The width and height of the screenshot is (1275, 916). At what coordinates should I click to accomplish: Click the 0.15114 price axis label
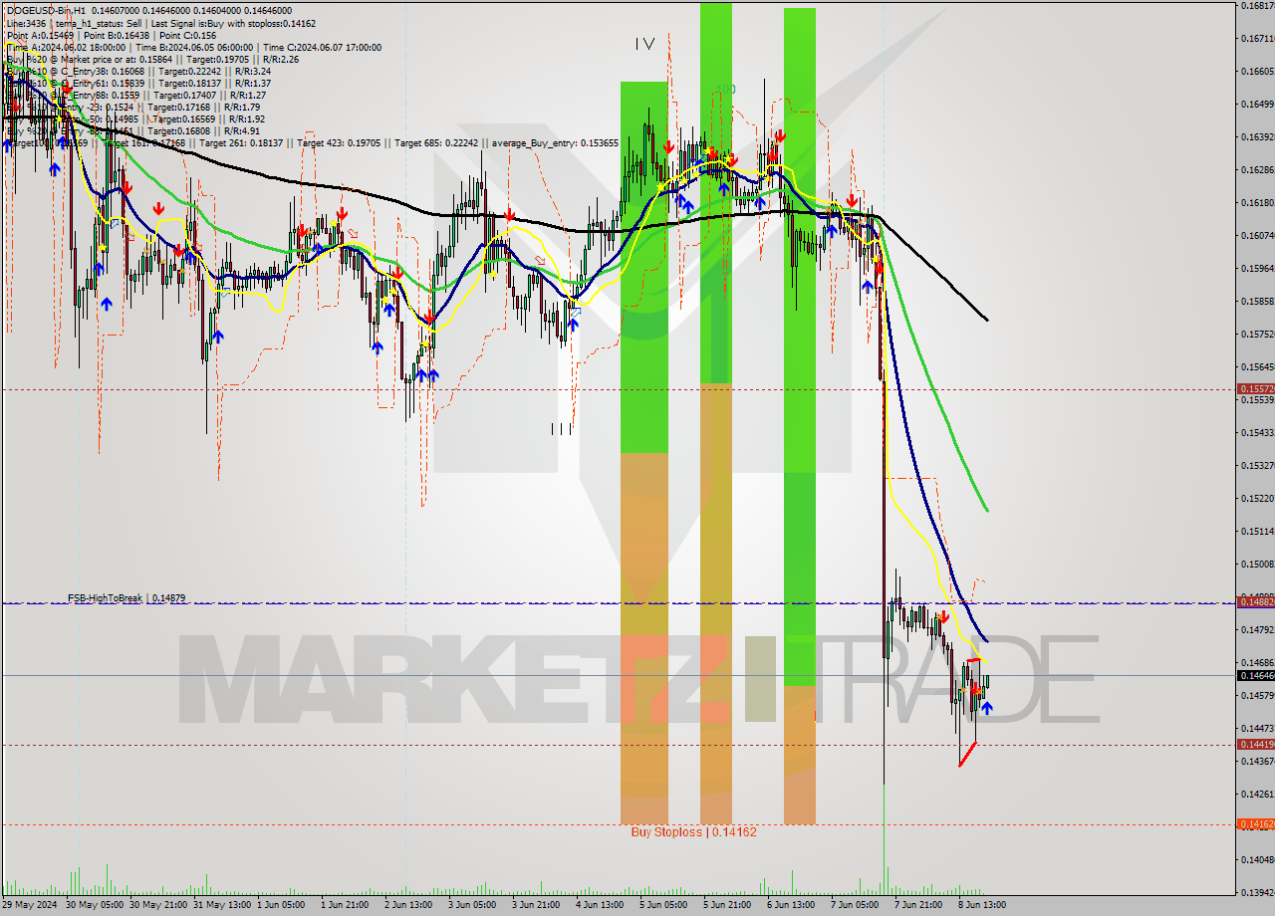[1256, 532]
